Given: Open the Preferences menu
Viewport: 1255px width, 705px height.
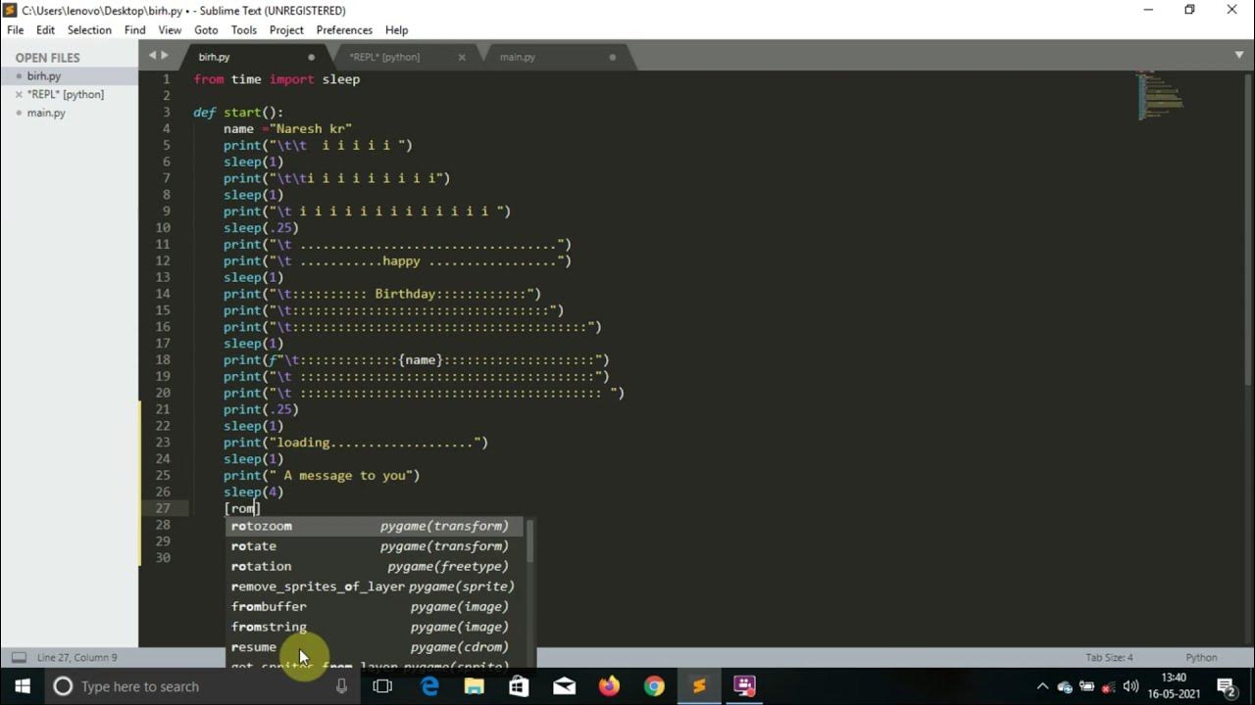Looking at the screenshot, I should pyautogui.click(x=344, y=30).
